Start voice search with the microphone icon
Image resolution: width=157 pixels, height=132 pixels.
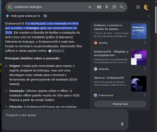tap(107, 7)
